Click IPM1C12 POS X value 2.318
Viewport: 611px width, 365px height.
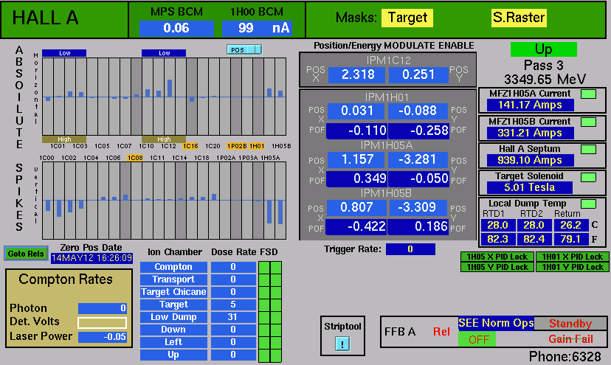click(x=356, y=74)
